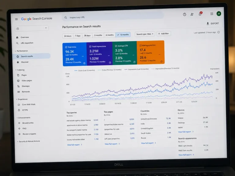Open the property selector dropdown
Viewport: 235px width, 176px height.
[x=32, y=28]
